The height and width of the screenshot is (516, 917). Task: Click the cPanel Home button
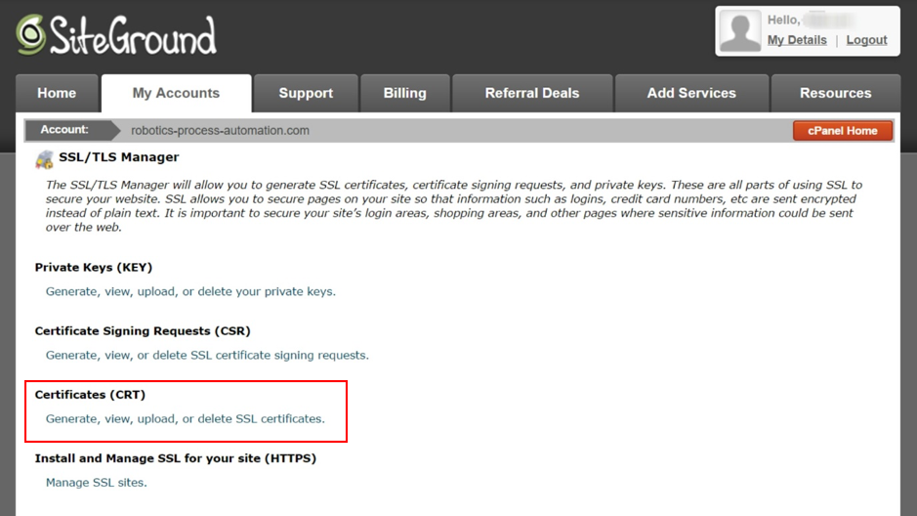click(x=843, y=130)
